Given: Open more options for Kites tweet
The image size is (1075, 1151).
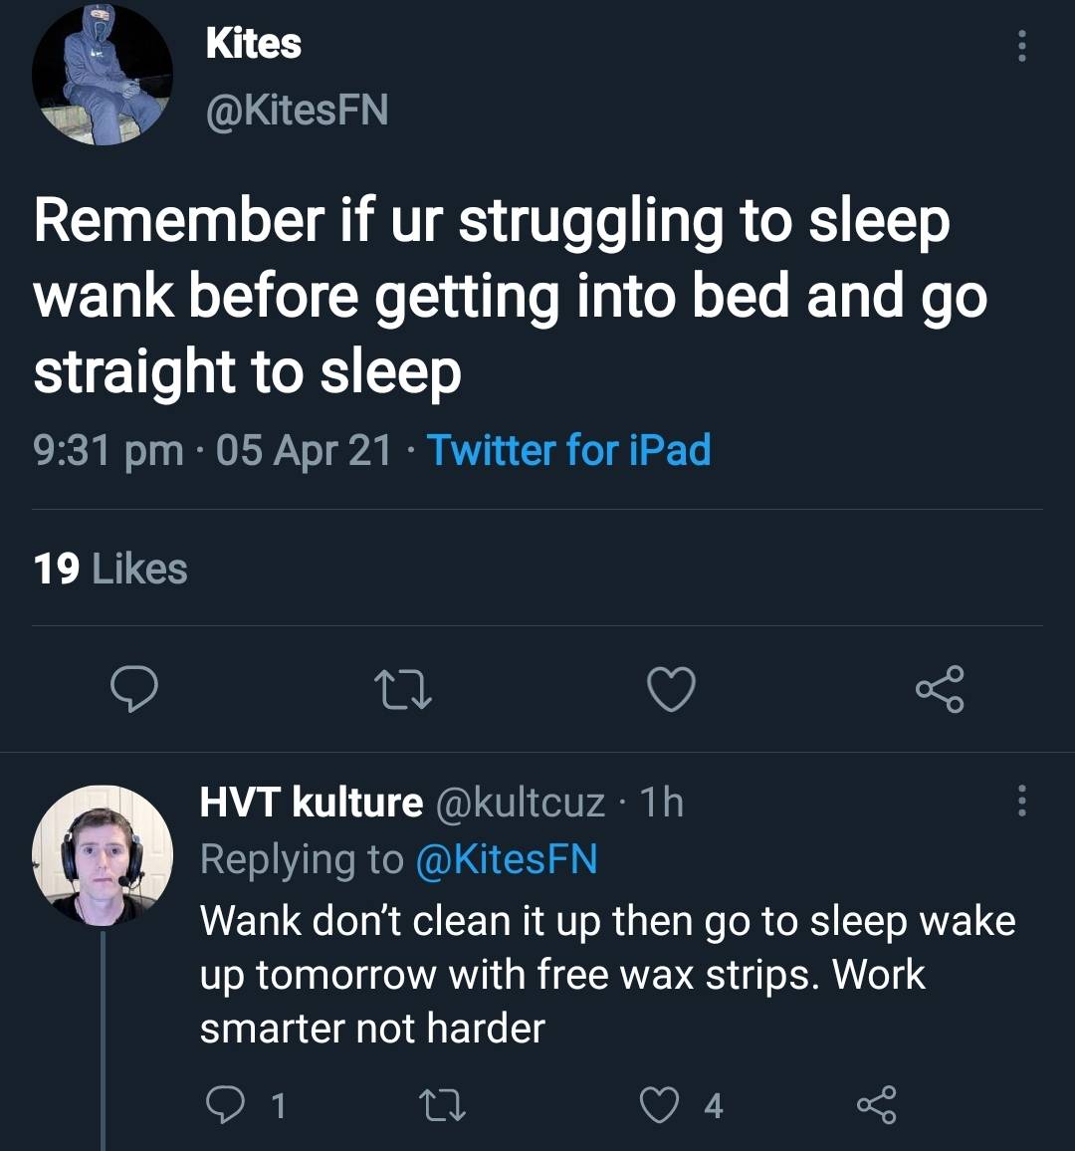Looking at the screenshot, I should [x=1020, y=46].
